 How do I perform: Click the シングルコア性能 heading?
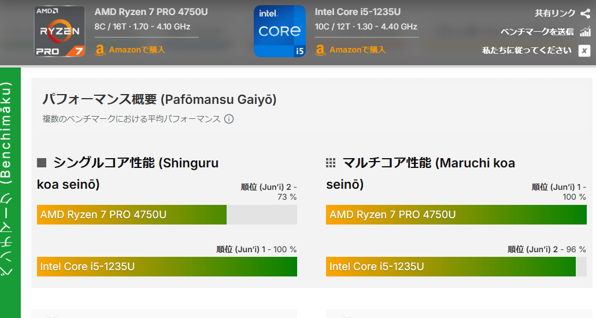(128, 174)
